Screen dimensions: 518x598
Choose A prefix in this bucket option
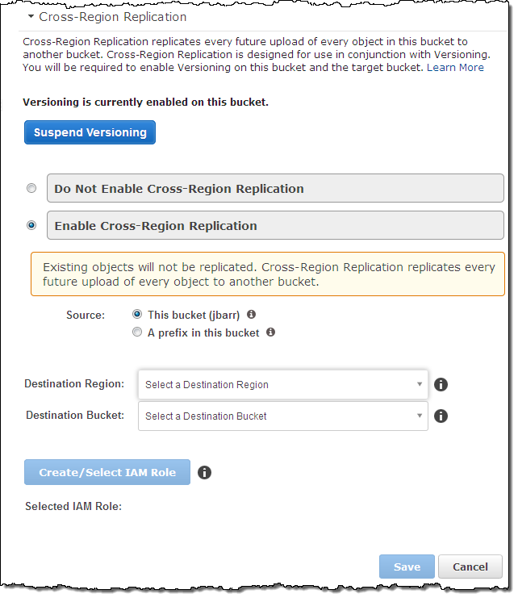tap(137, 332)
